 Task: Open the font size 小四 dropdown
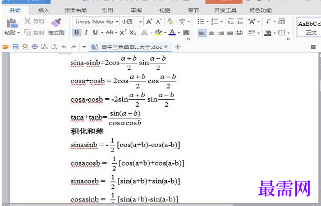(x=141, y=22)
